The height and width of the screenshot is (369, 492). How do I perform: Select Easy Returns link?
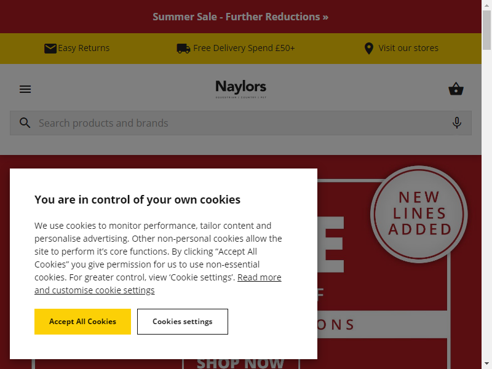tap(84, 48)
